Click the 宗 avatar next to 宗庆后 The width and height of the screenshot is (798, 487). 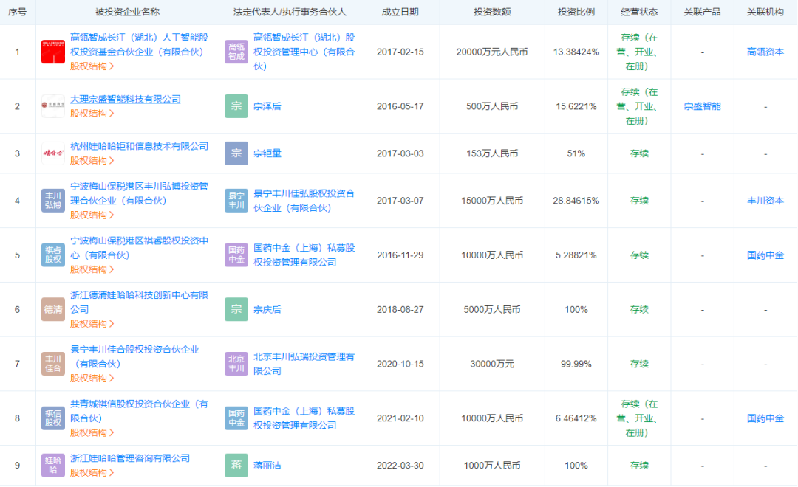pos(236,310)
